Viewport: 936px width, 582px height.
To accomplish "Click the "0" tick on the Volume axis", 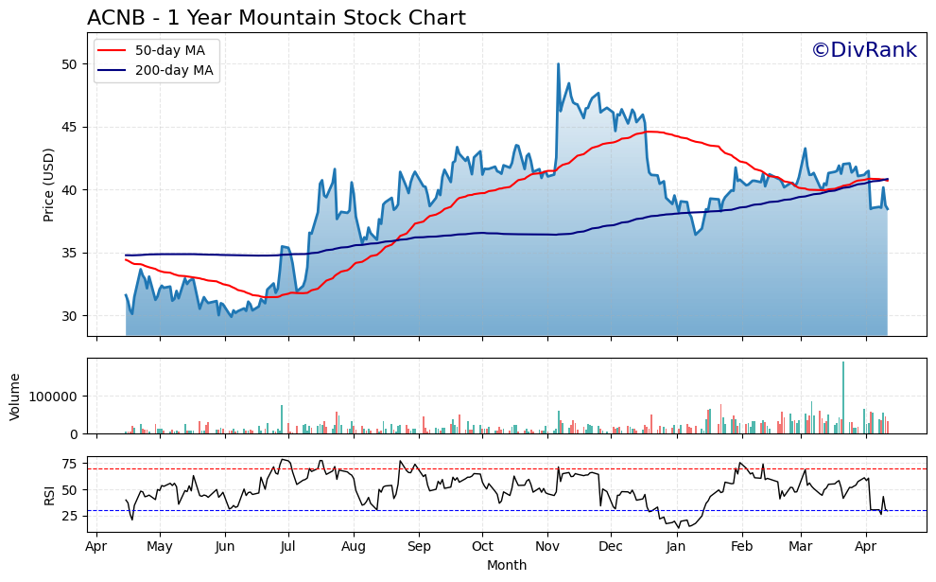I will [74, 434].
